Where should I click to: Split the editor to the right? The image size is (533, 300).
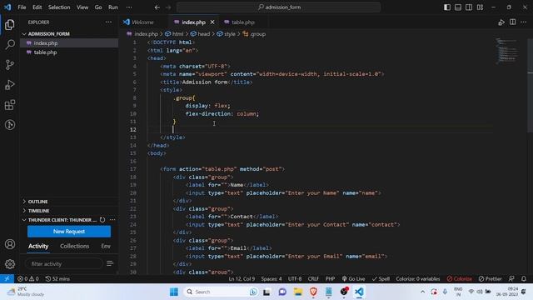point(513,22)
